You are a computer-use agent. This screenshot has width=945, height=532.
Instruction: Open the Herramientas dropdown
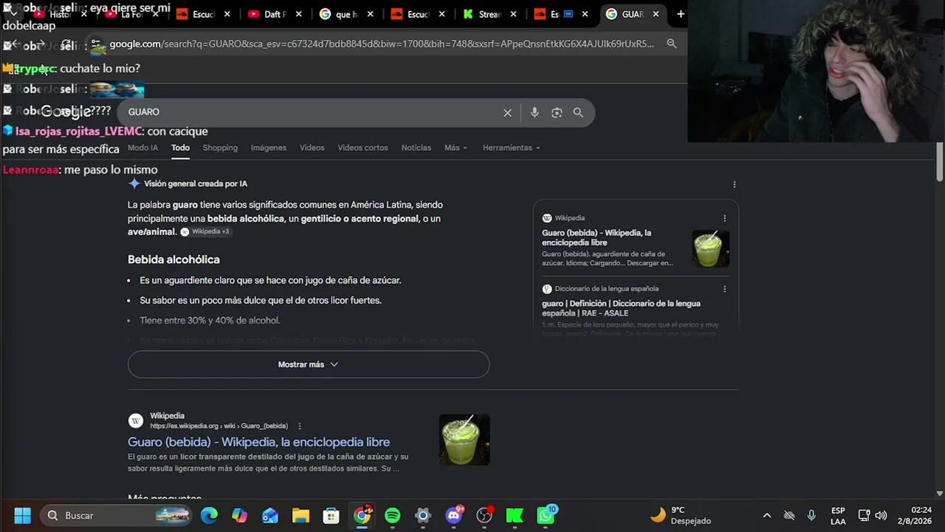(511, 148)
